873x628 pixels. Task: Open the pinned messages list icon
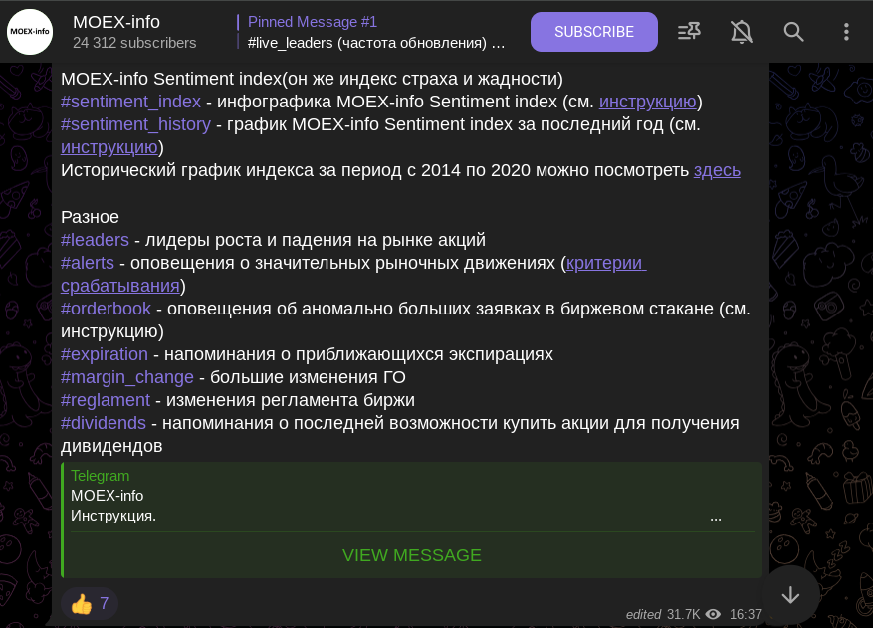click(x=689, y=32)
